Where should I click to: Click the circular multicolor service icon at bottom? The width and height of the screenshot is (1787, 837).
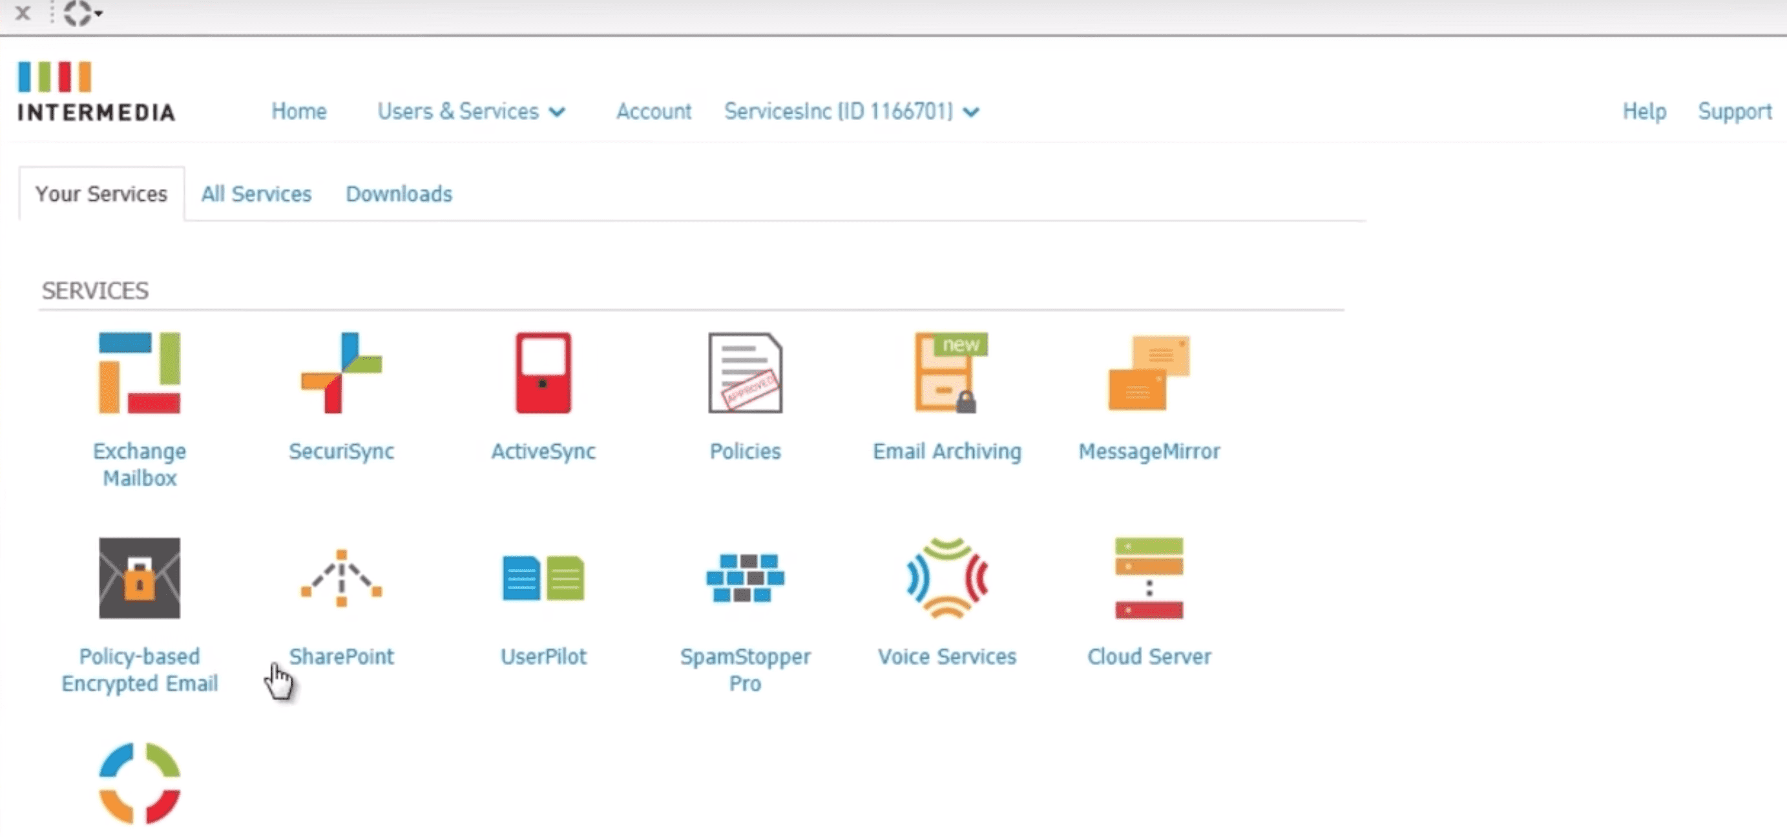pyautogui.click(x=140, y=783)
